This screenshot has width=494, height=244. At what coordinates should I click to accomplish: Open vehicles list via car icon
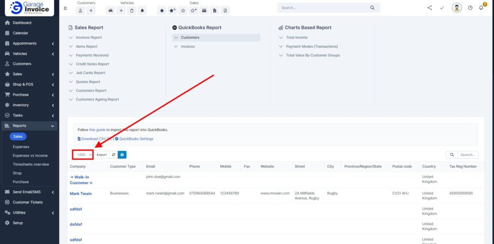tap(110, 11)
